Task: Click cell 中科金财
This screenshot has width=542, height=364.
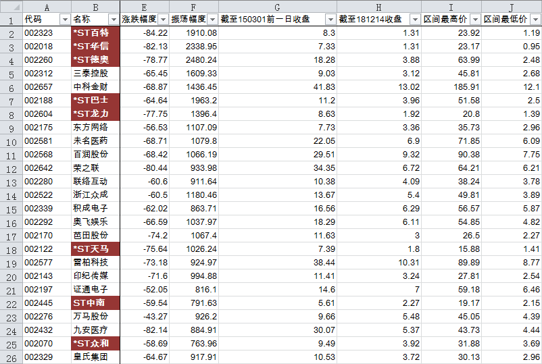Action: pos(96,87)
